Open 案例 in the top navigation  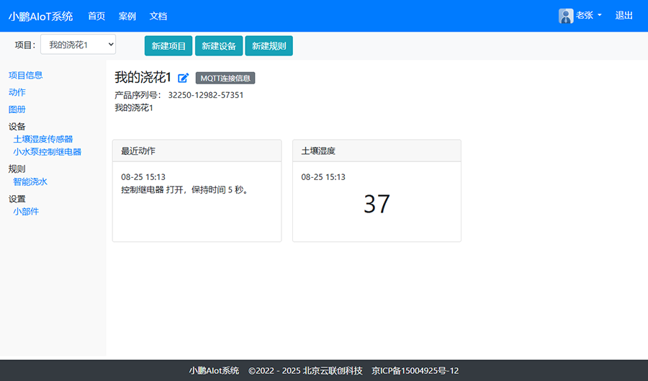click(127, 16)
